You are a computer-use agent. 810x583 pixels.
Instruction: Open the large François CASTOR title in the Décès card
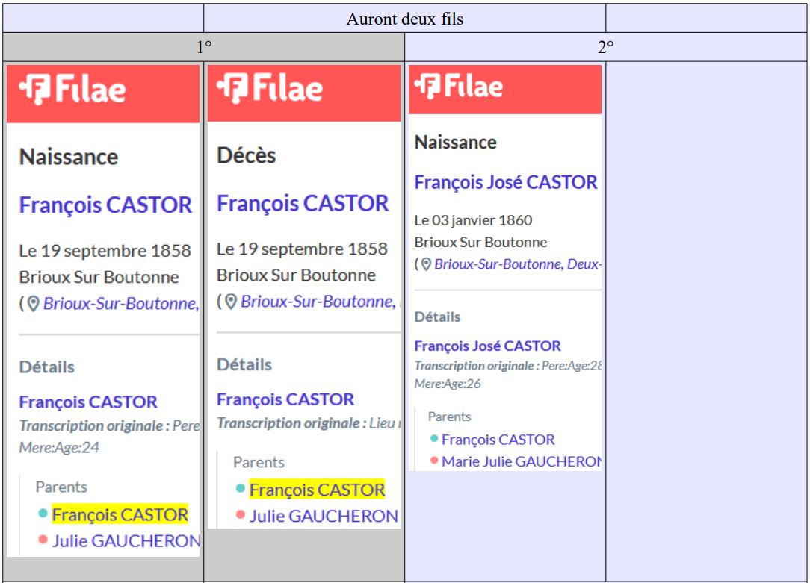[303, 203]
